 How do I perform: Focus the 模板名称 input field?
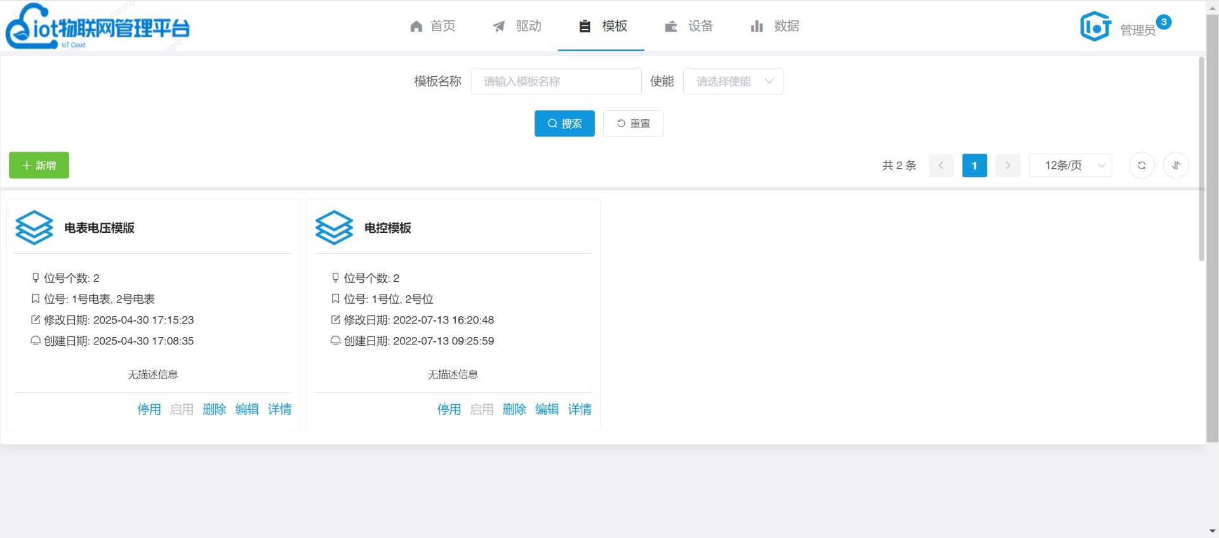click(556, 81)
